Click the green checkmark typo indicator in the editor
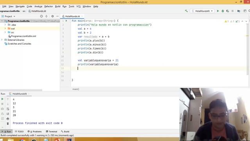 pyautogui.click(x=237, y=21)
